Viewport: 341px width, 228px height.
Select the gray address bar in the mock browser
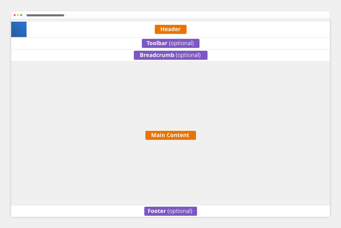tap(45, 15)
